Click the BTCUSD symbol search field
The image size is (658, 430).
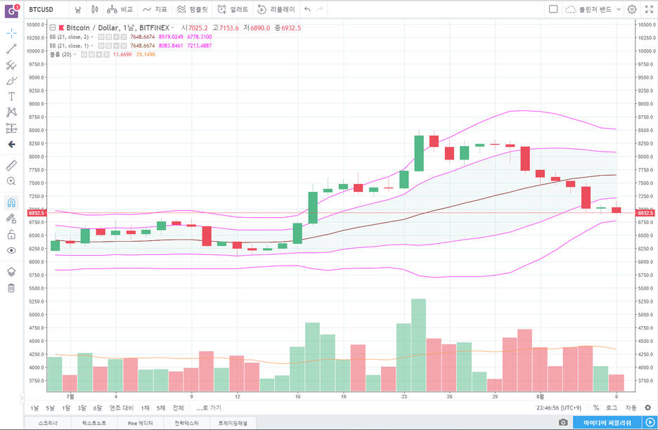click(46, 9)
